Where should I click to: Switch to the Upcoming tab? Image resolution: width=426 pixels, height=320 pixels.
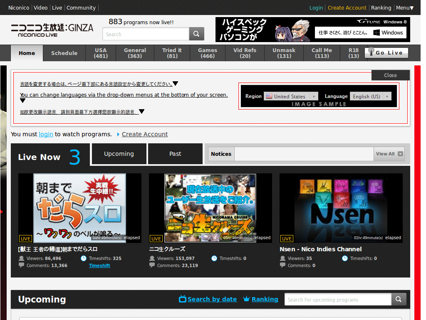pos(119,154)
